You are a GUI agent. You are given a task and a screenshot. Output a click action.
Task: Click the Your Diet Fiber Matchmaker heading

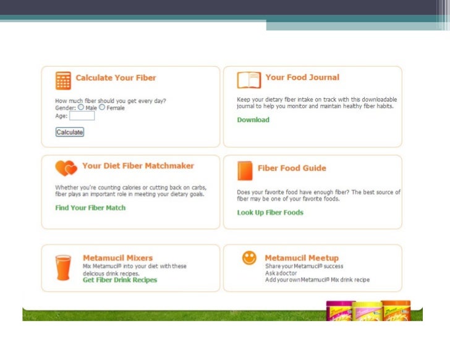pos(138,165)
